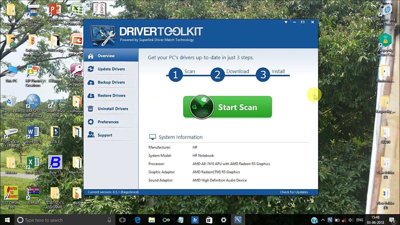Select the HP DeskJet 1110 series icon
This screenshot has width=400, height=225.
click(11, 137)
